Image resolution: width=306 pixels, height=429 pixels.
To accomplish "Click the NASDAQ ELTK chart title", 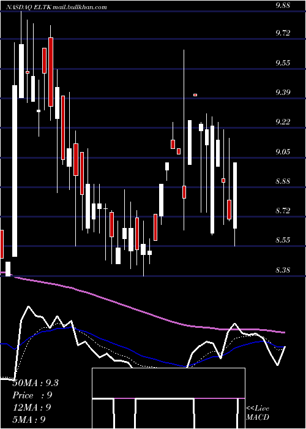I will [x=56, y=7].
